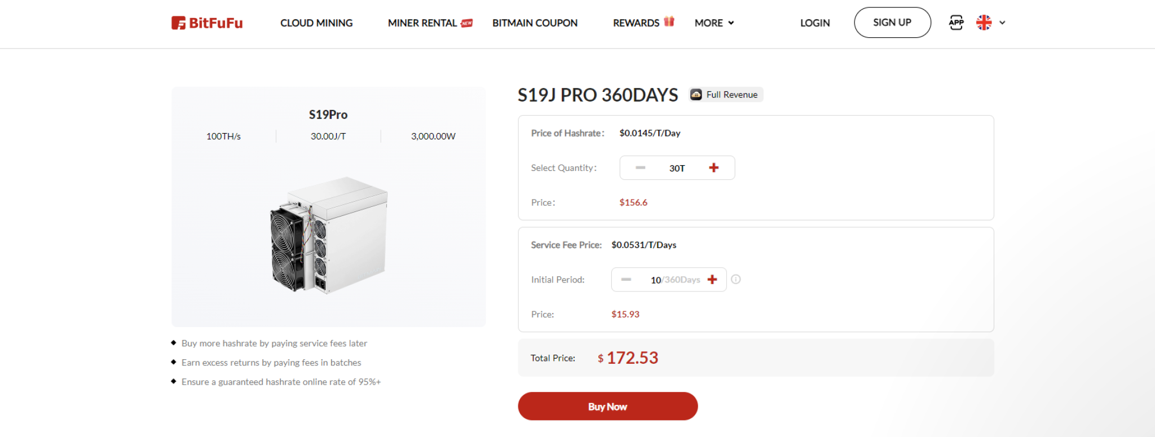Increase hashrate quantity with plus icon
This screenshot has height=437, width=1155.
click(713, 168)
